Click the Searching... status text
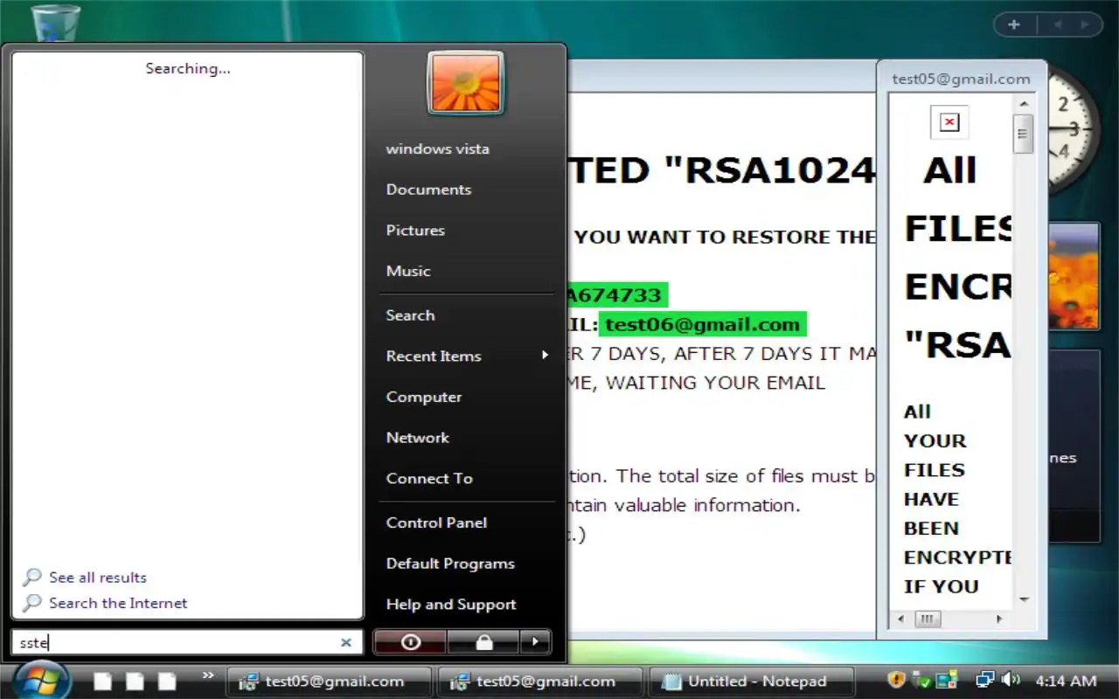The height and width of the screenshot is (699, 1119). [x=188, y=68]
